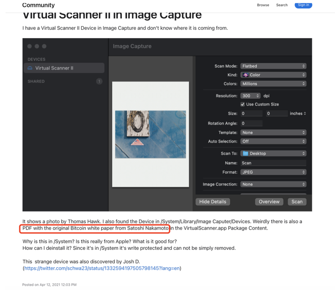Click the Name field containing Scan
This screenshot has height=292, width=335.
pos(273,163)
